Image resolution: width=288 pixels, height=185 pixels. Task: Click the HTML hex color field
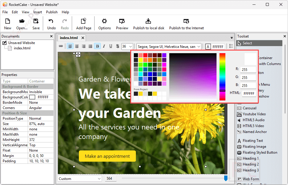(x=249, y=93)
